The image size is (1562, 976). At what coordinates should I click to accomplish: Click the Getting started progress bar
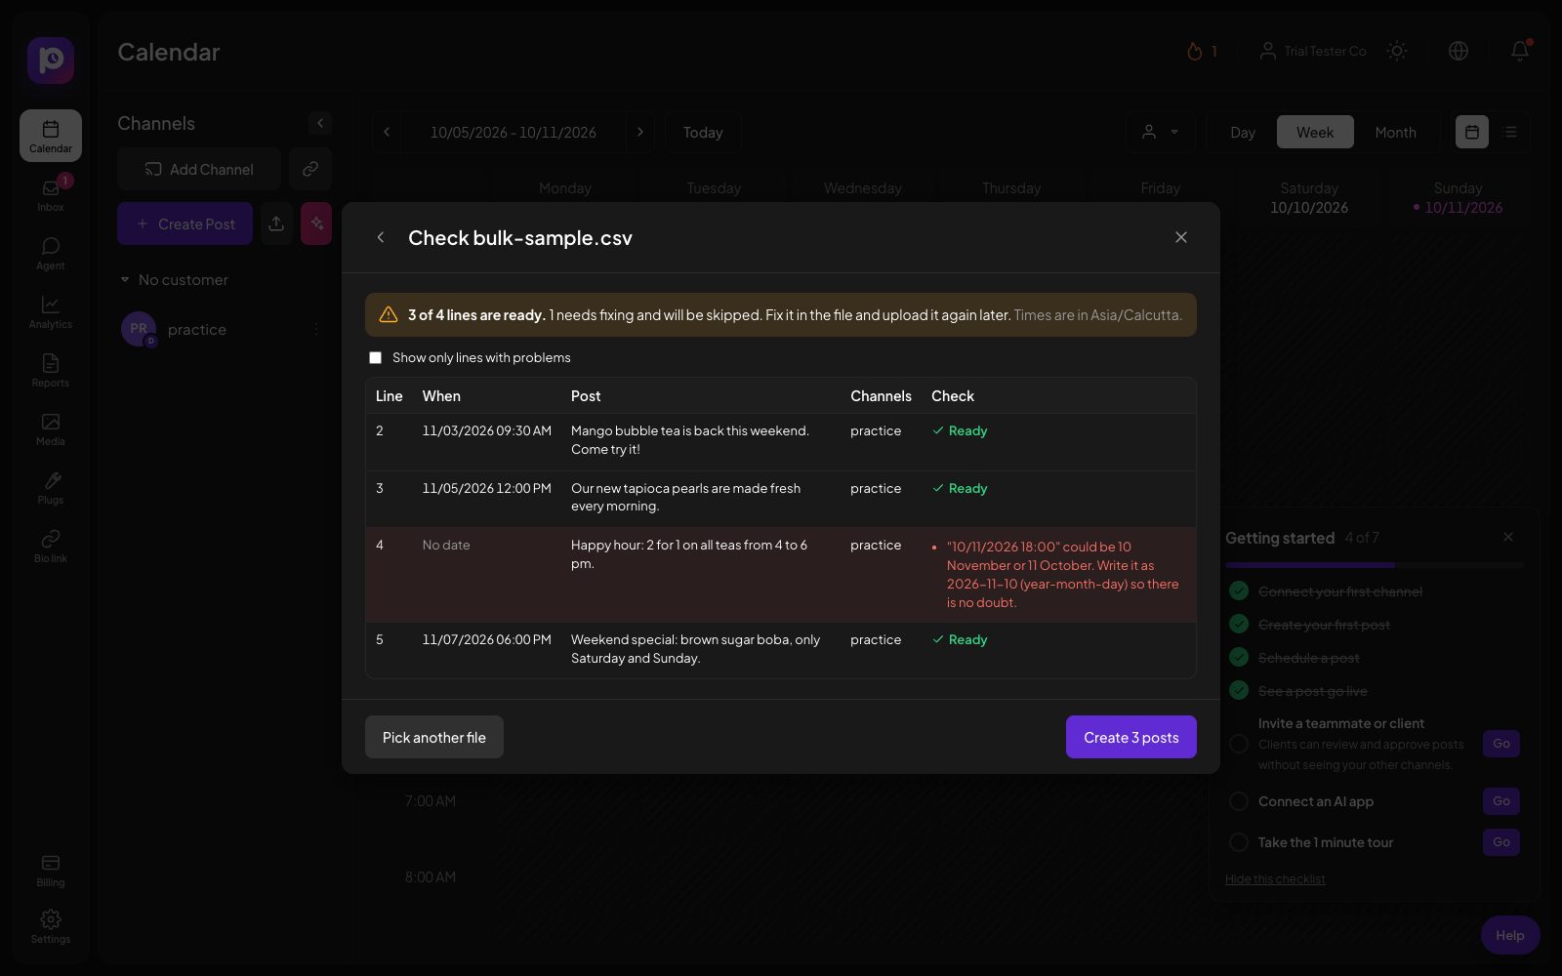click(x=1375, y=565)
